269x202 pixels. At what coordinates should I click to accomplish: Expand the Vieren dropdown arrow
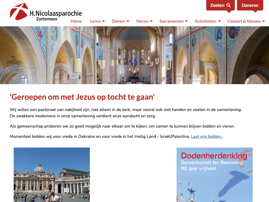151,21
